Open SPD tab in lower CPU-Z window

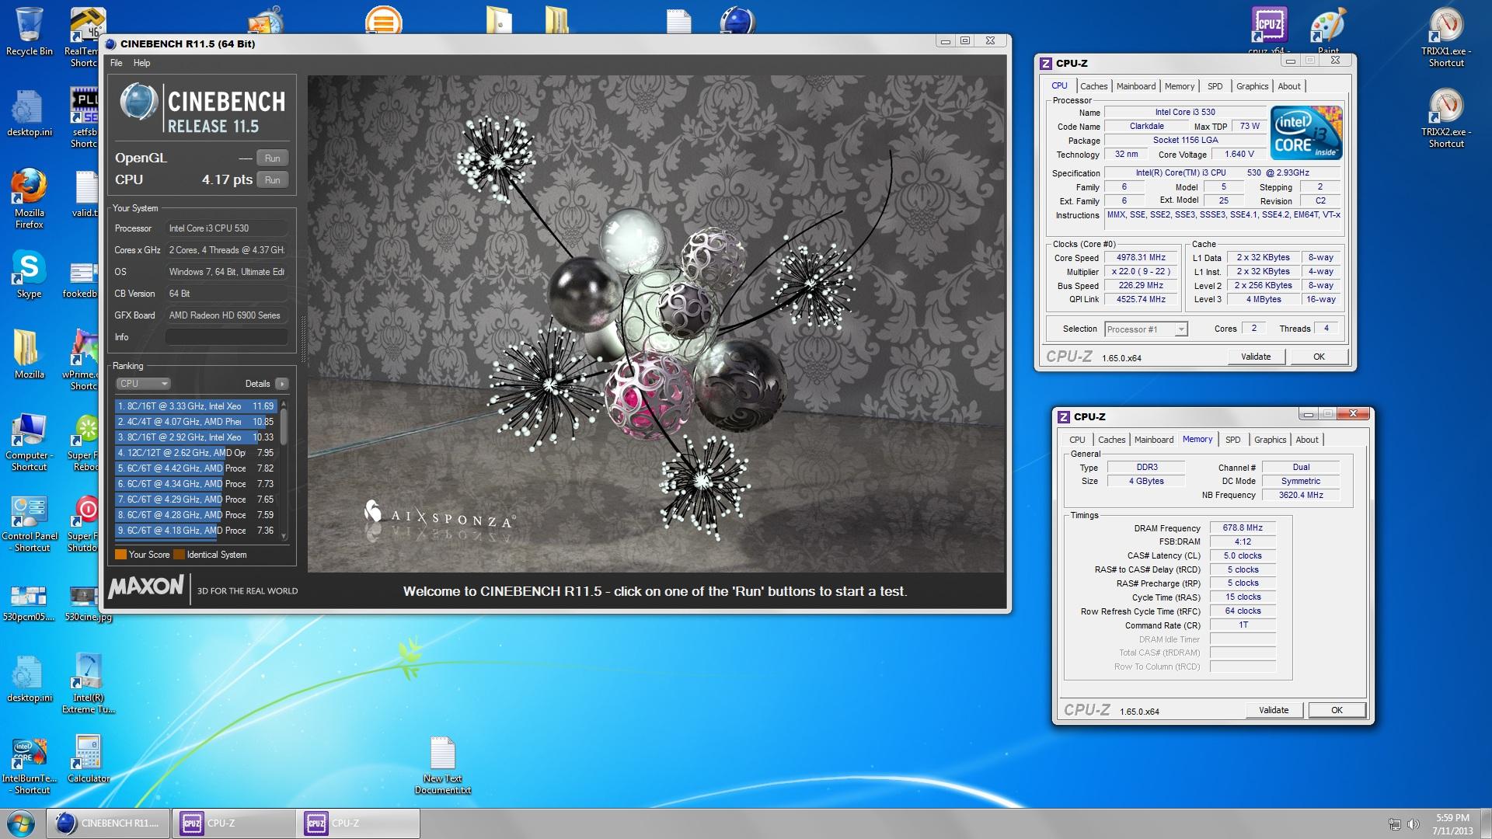pyautogui.click(x=1232, y=440)
